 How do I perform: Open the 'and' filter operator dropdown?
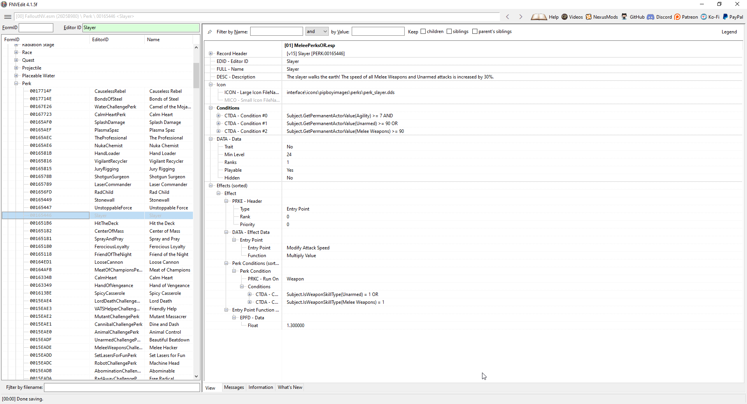(x=317, y=31)
